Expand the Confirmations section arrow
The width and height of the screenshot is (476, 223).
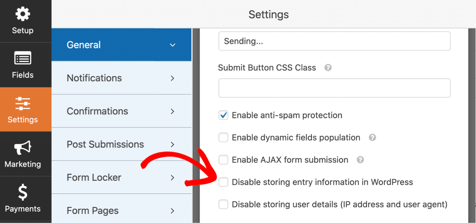point(172,111)
